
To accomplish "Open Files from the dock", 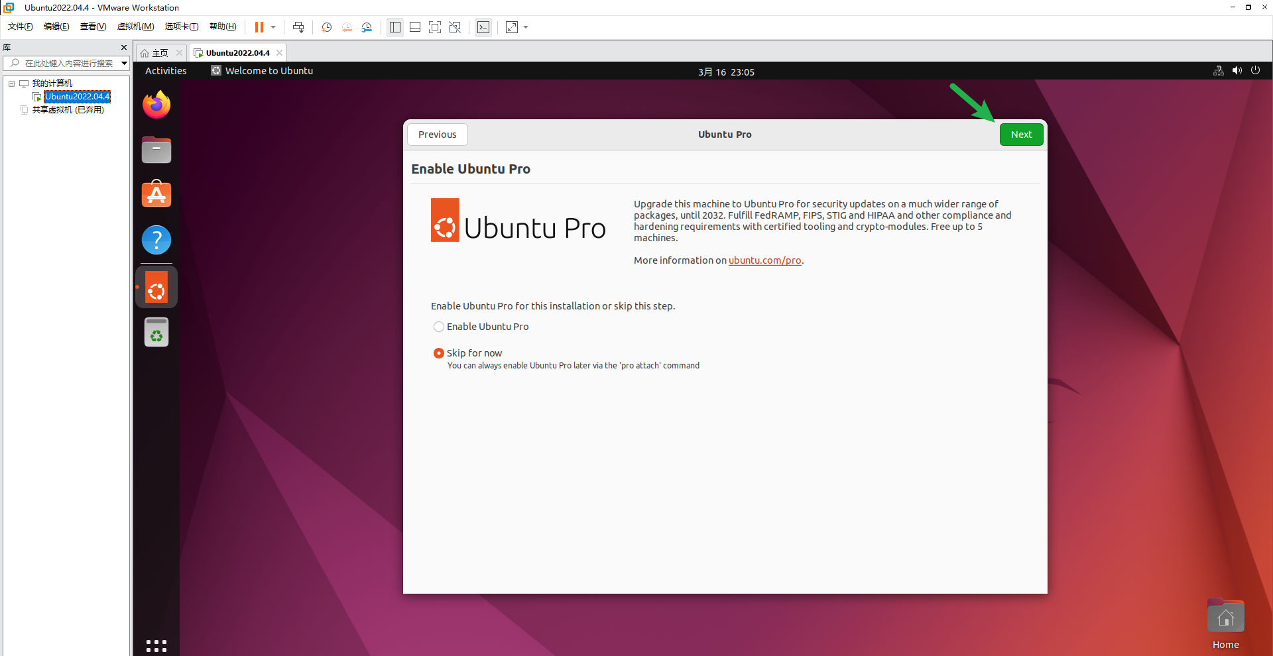I will [x=156, y=150].
